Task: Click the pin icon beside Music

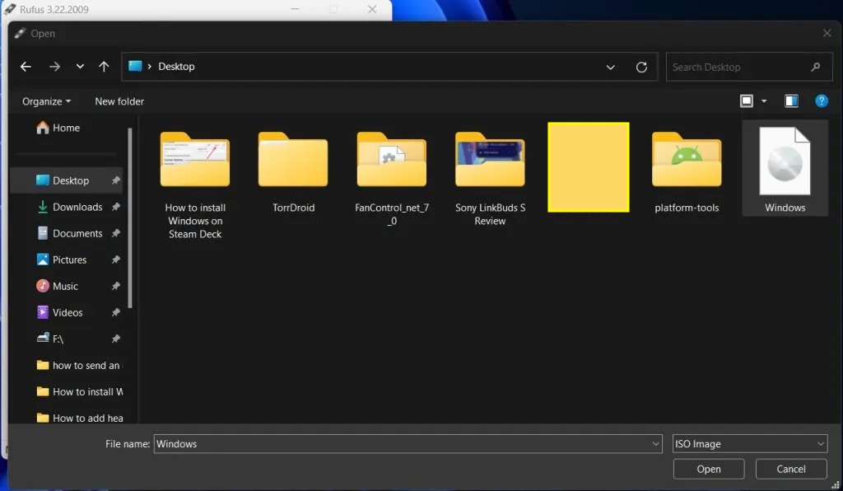Action: click(115, 286)
